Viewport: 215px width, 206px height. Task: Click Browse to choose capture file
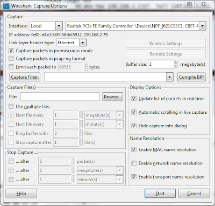coord(113,97)
